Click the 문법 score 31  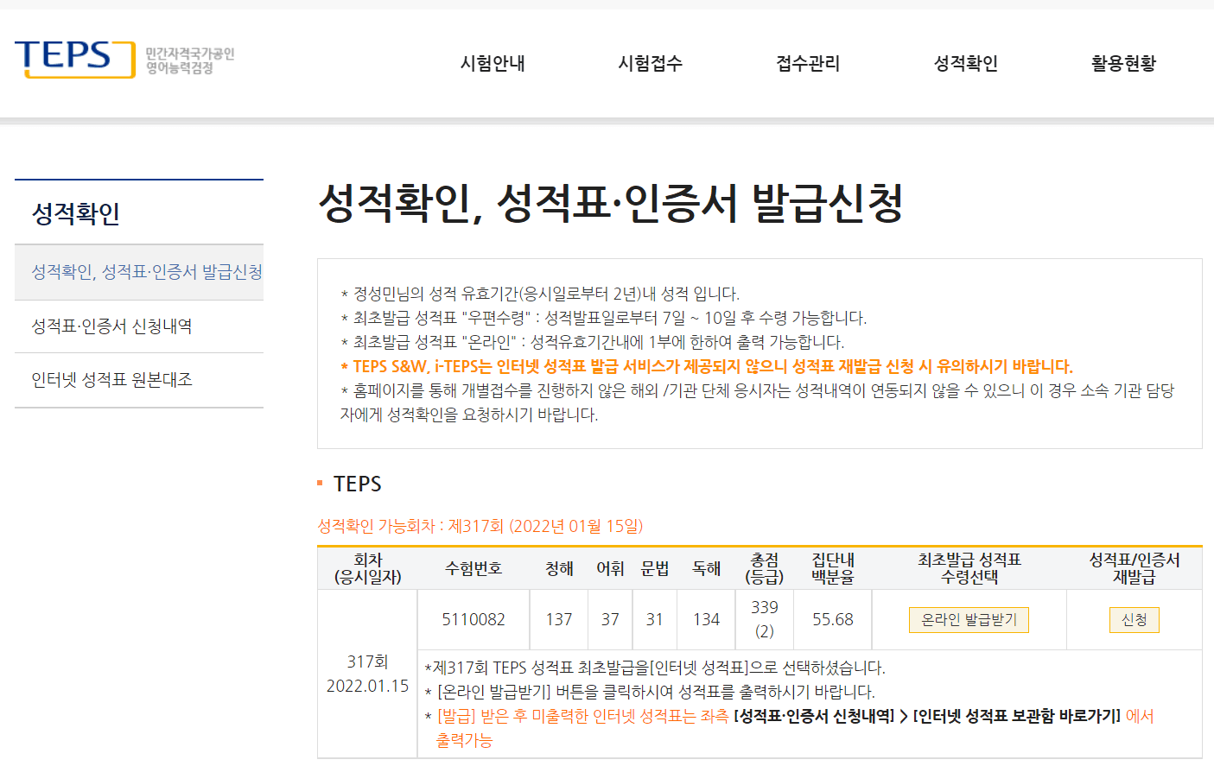(x=655, y=619)
